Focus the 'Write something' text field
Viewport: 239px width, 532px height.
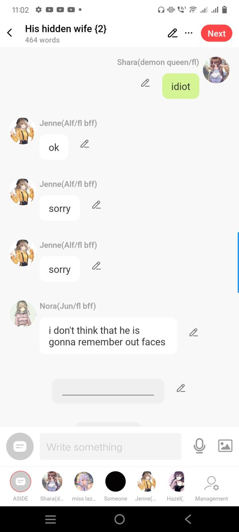(x=110, y=447)
